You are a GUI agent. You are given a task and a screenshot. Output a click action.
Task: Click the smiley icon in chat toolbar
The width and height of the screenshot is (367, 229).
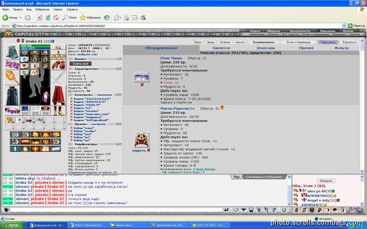(284, 210)
